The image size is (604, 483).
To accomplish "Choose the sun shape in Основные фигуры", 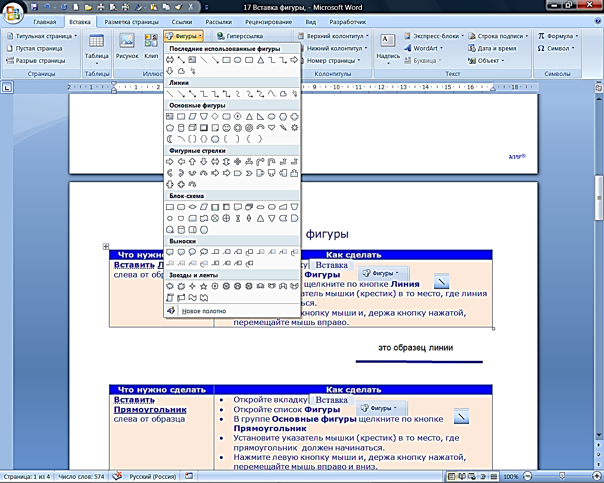I will 294,128.
